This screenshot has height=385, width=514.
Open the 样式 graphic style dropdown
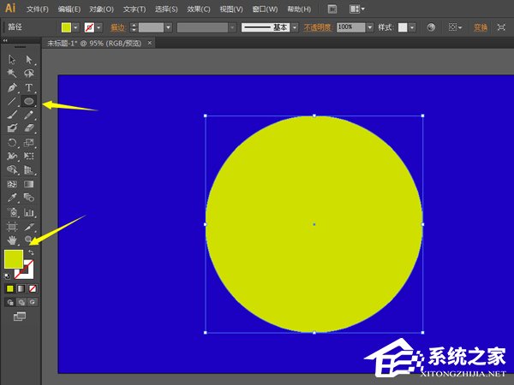(412, 27)
